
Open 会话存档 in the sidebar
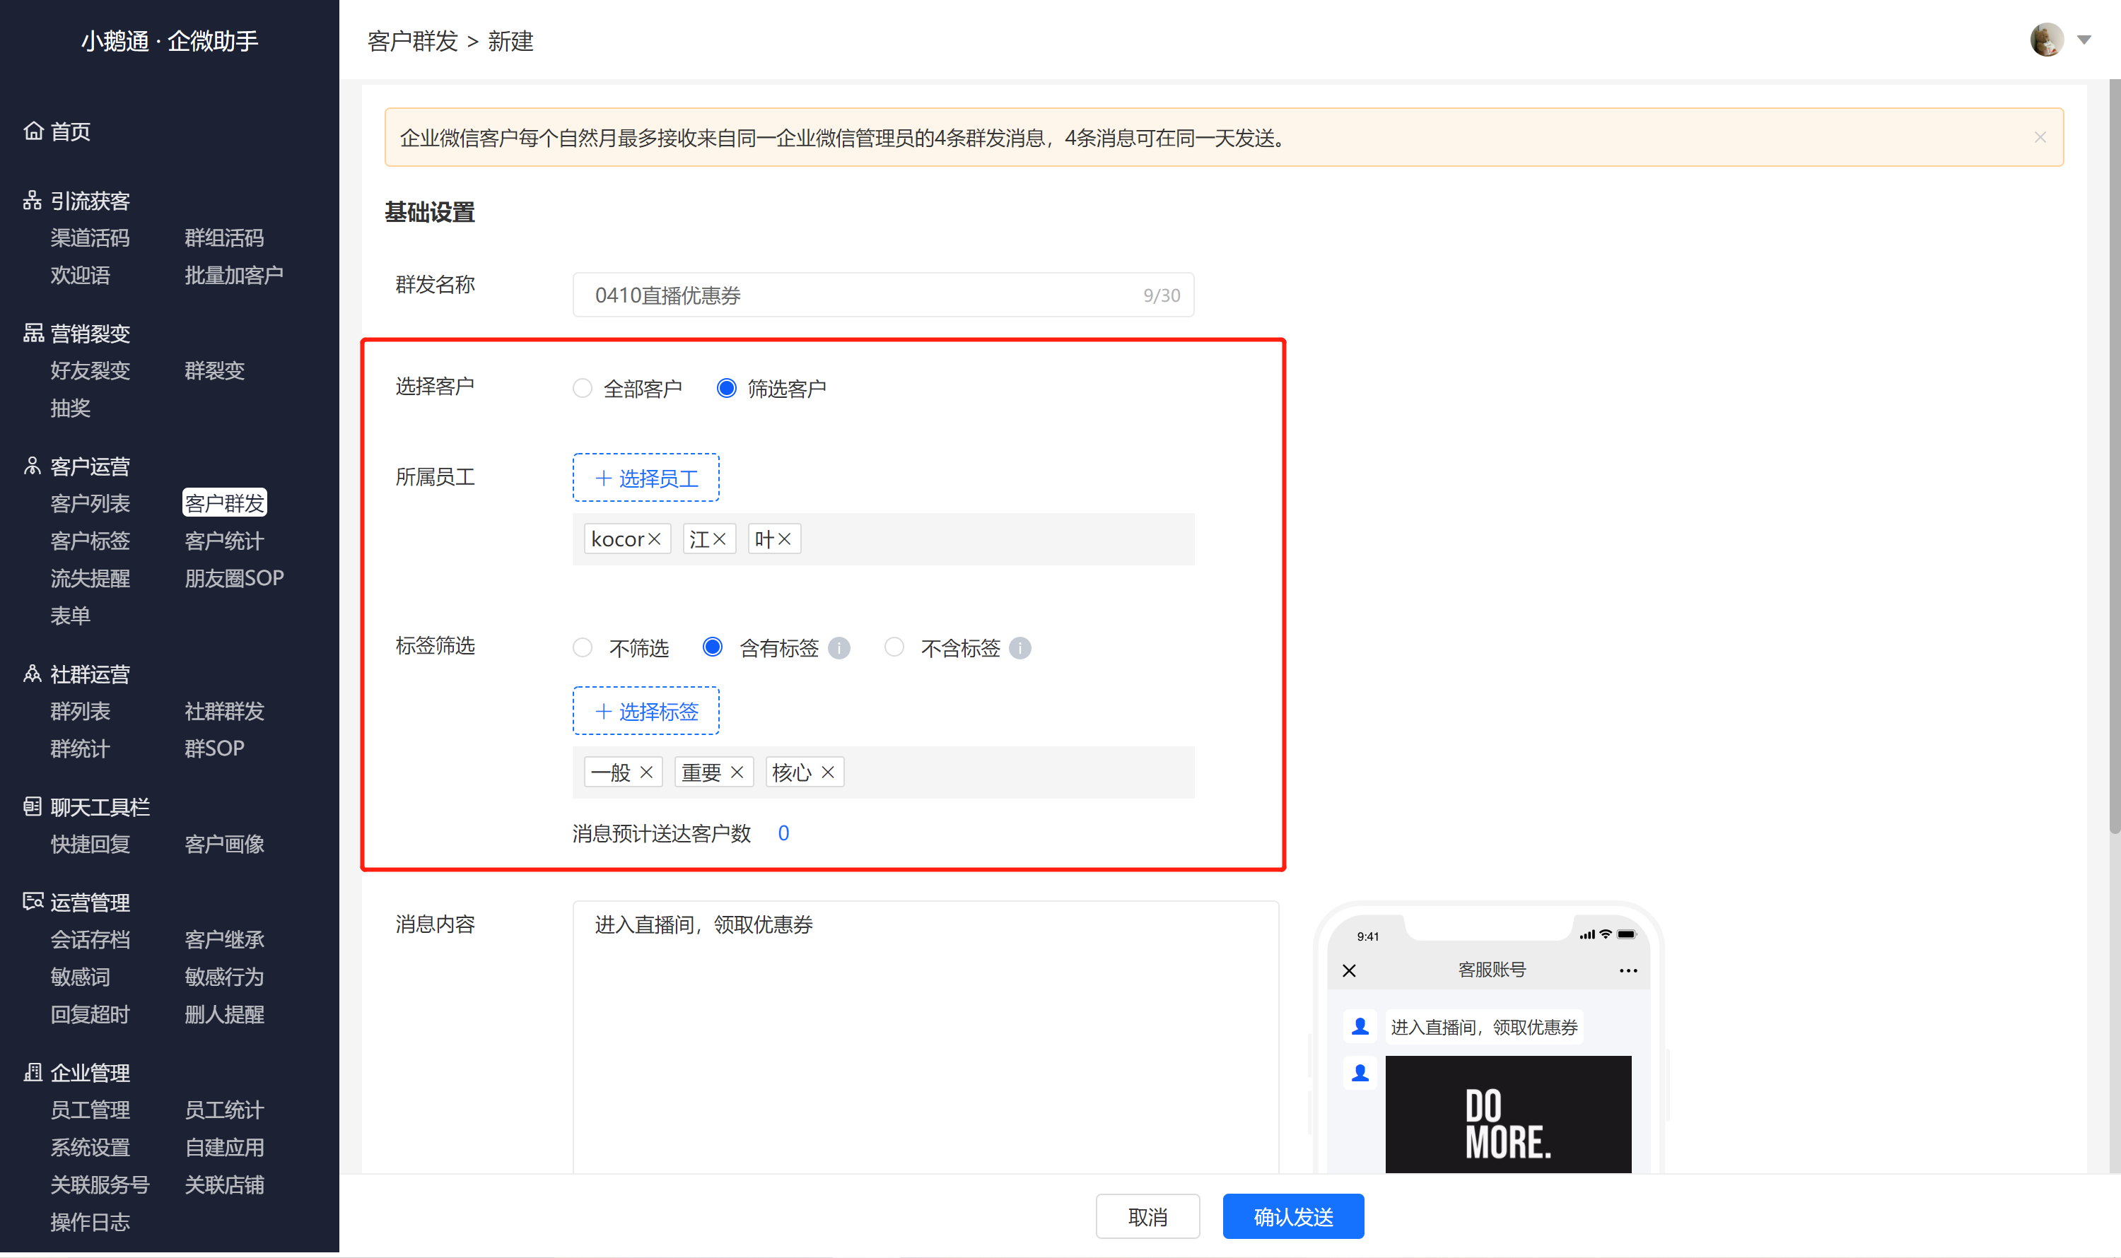(x=90, y=939)
